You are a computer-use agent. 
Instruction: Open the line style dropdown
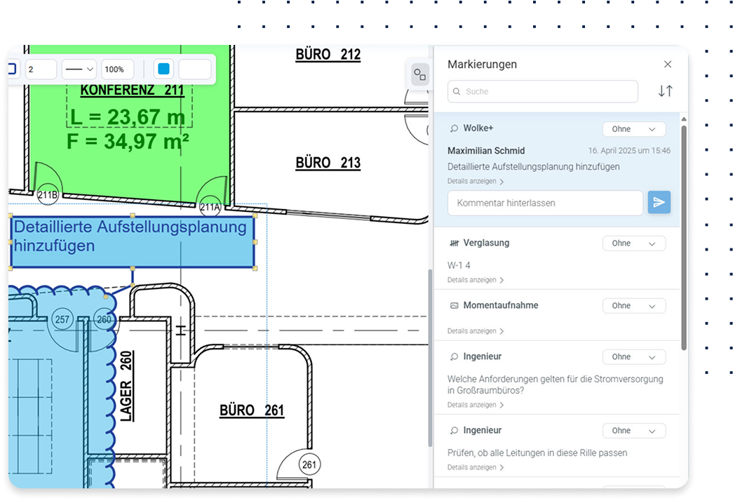(79, 69)
